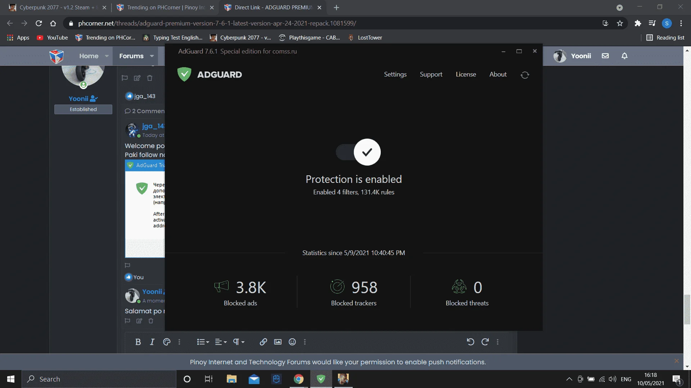The height and width of the screenshot is (388, 691).
Task: Open the paragraph format dropdown
Action: [x=239, y=342]
